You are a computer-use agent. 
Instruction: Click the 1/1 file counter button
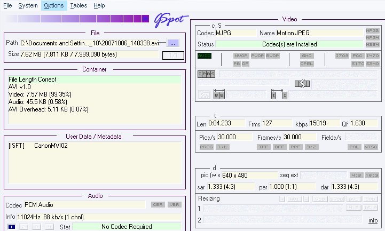pos(173,55)
